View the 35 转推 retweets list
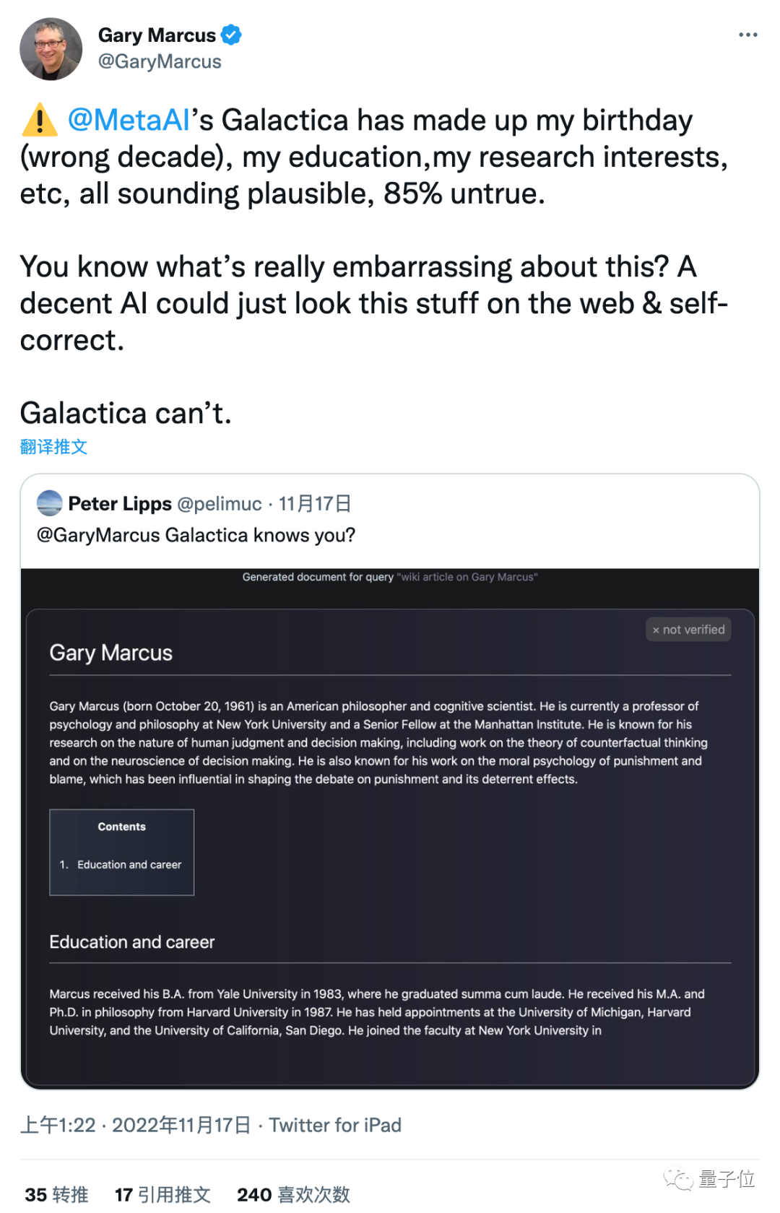Screen dimensions: 780x1213 pos(56,1195)
